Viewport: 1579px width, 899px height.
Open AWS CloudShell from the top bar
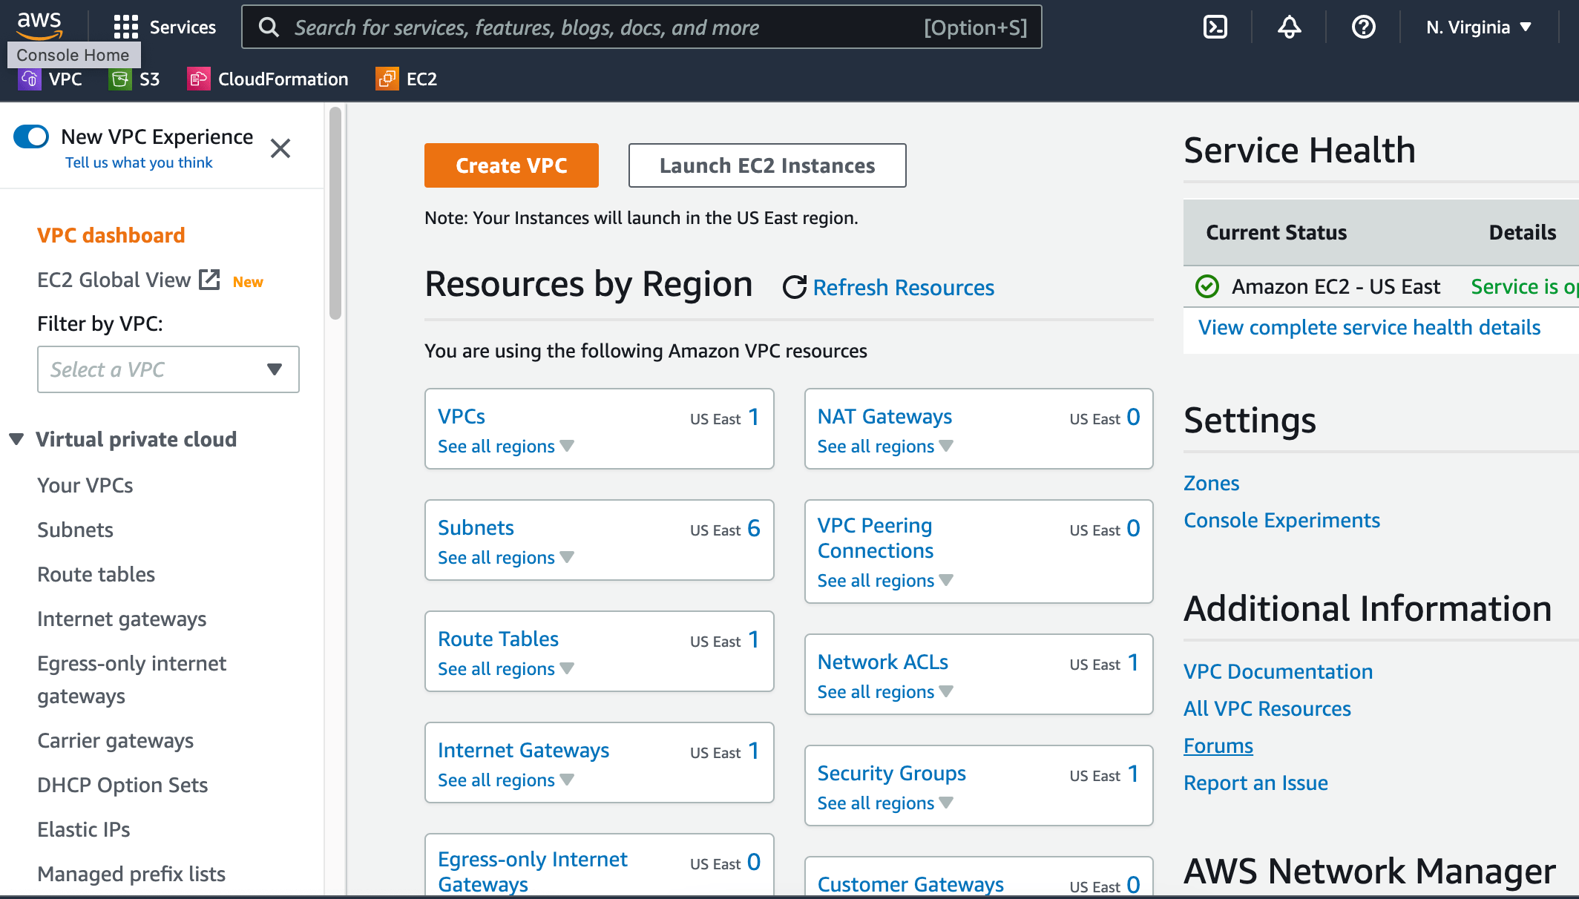pyautogui.click(x=1215, y=27)
